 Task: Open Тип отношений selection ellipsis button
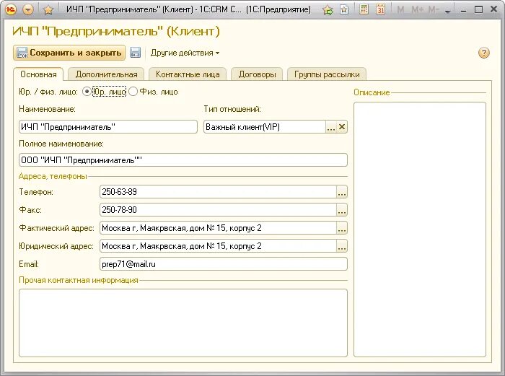click(330, 127)
